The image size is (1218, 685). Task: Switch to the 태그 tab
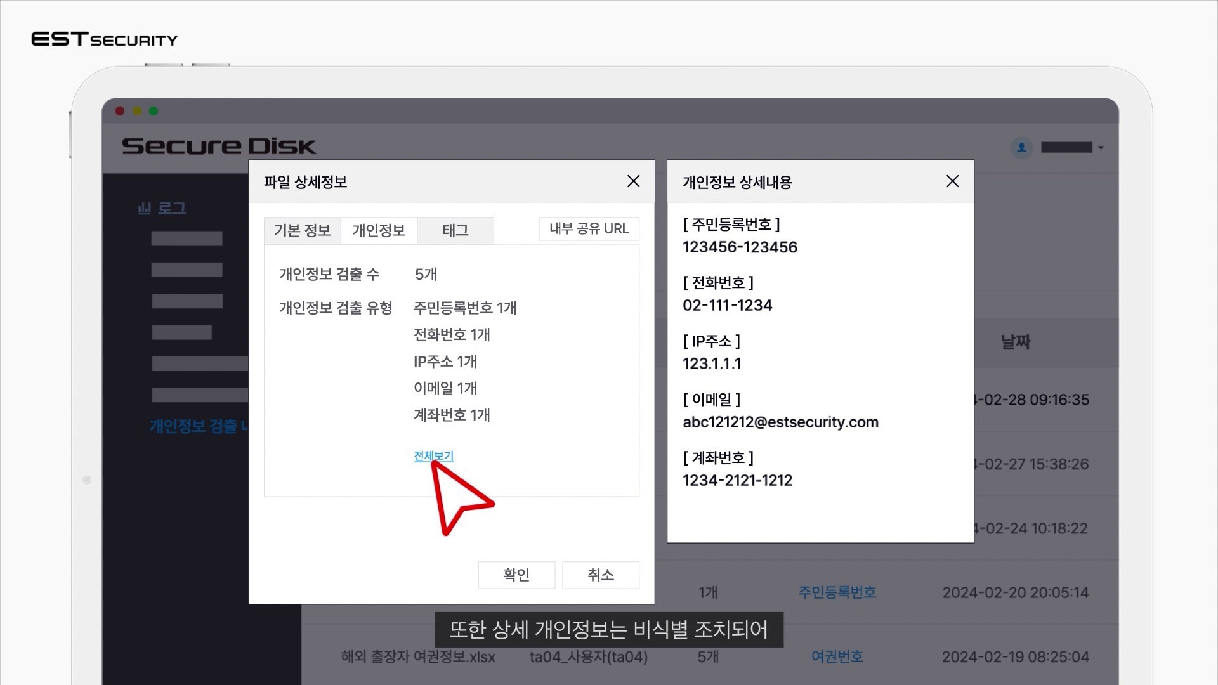click(455, 230)
